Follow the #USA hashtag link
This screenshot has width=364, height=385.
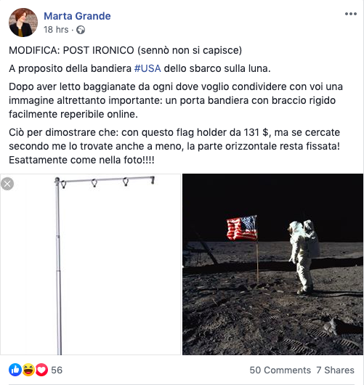(x=147, y=68)
